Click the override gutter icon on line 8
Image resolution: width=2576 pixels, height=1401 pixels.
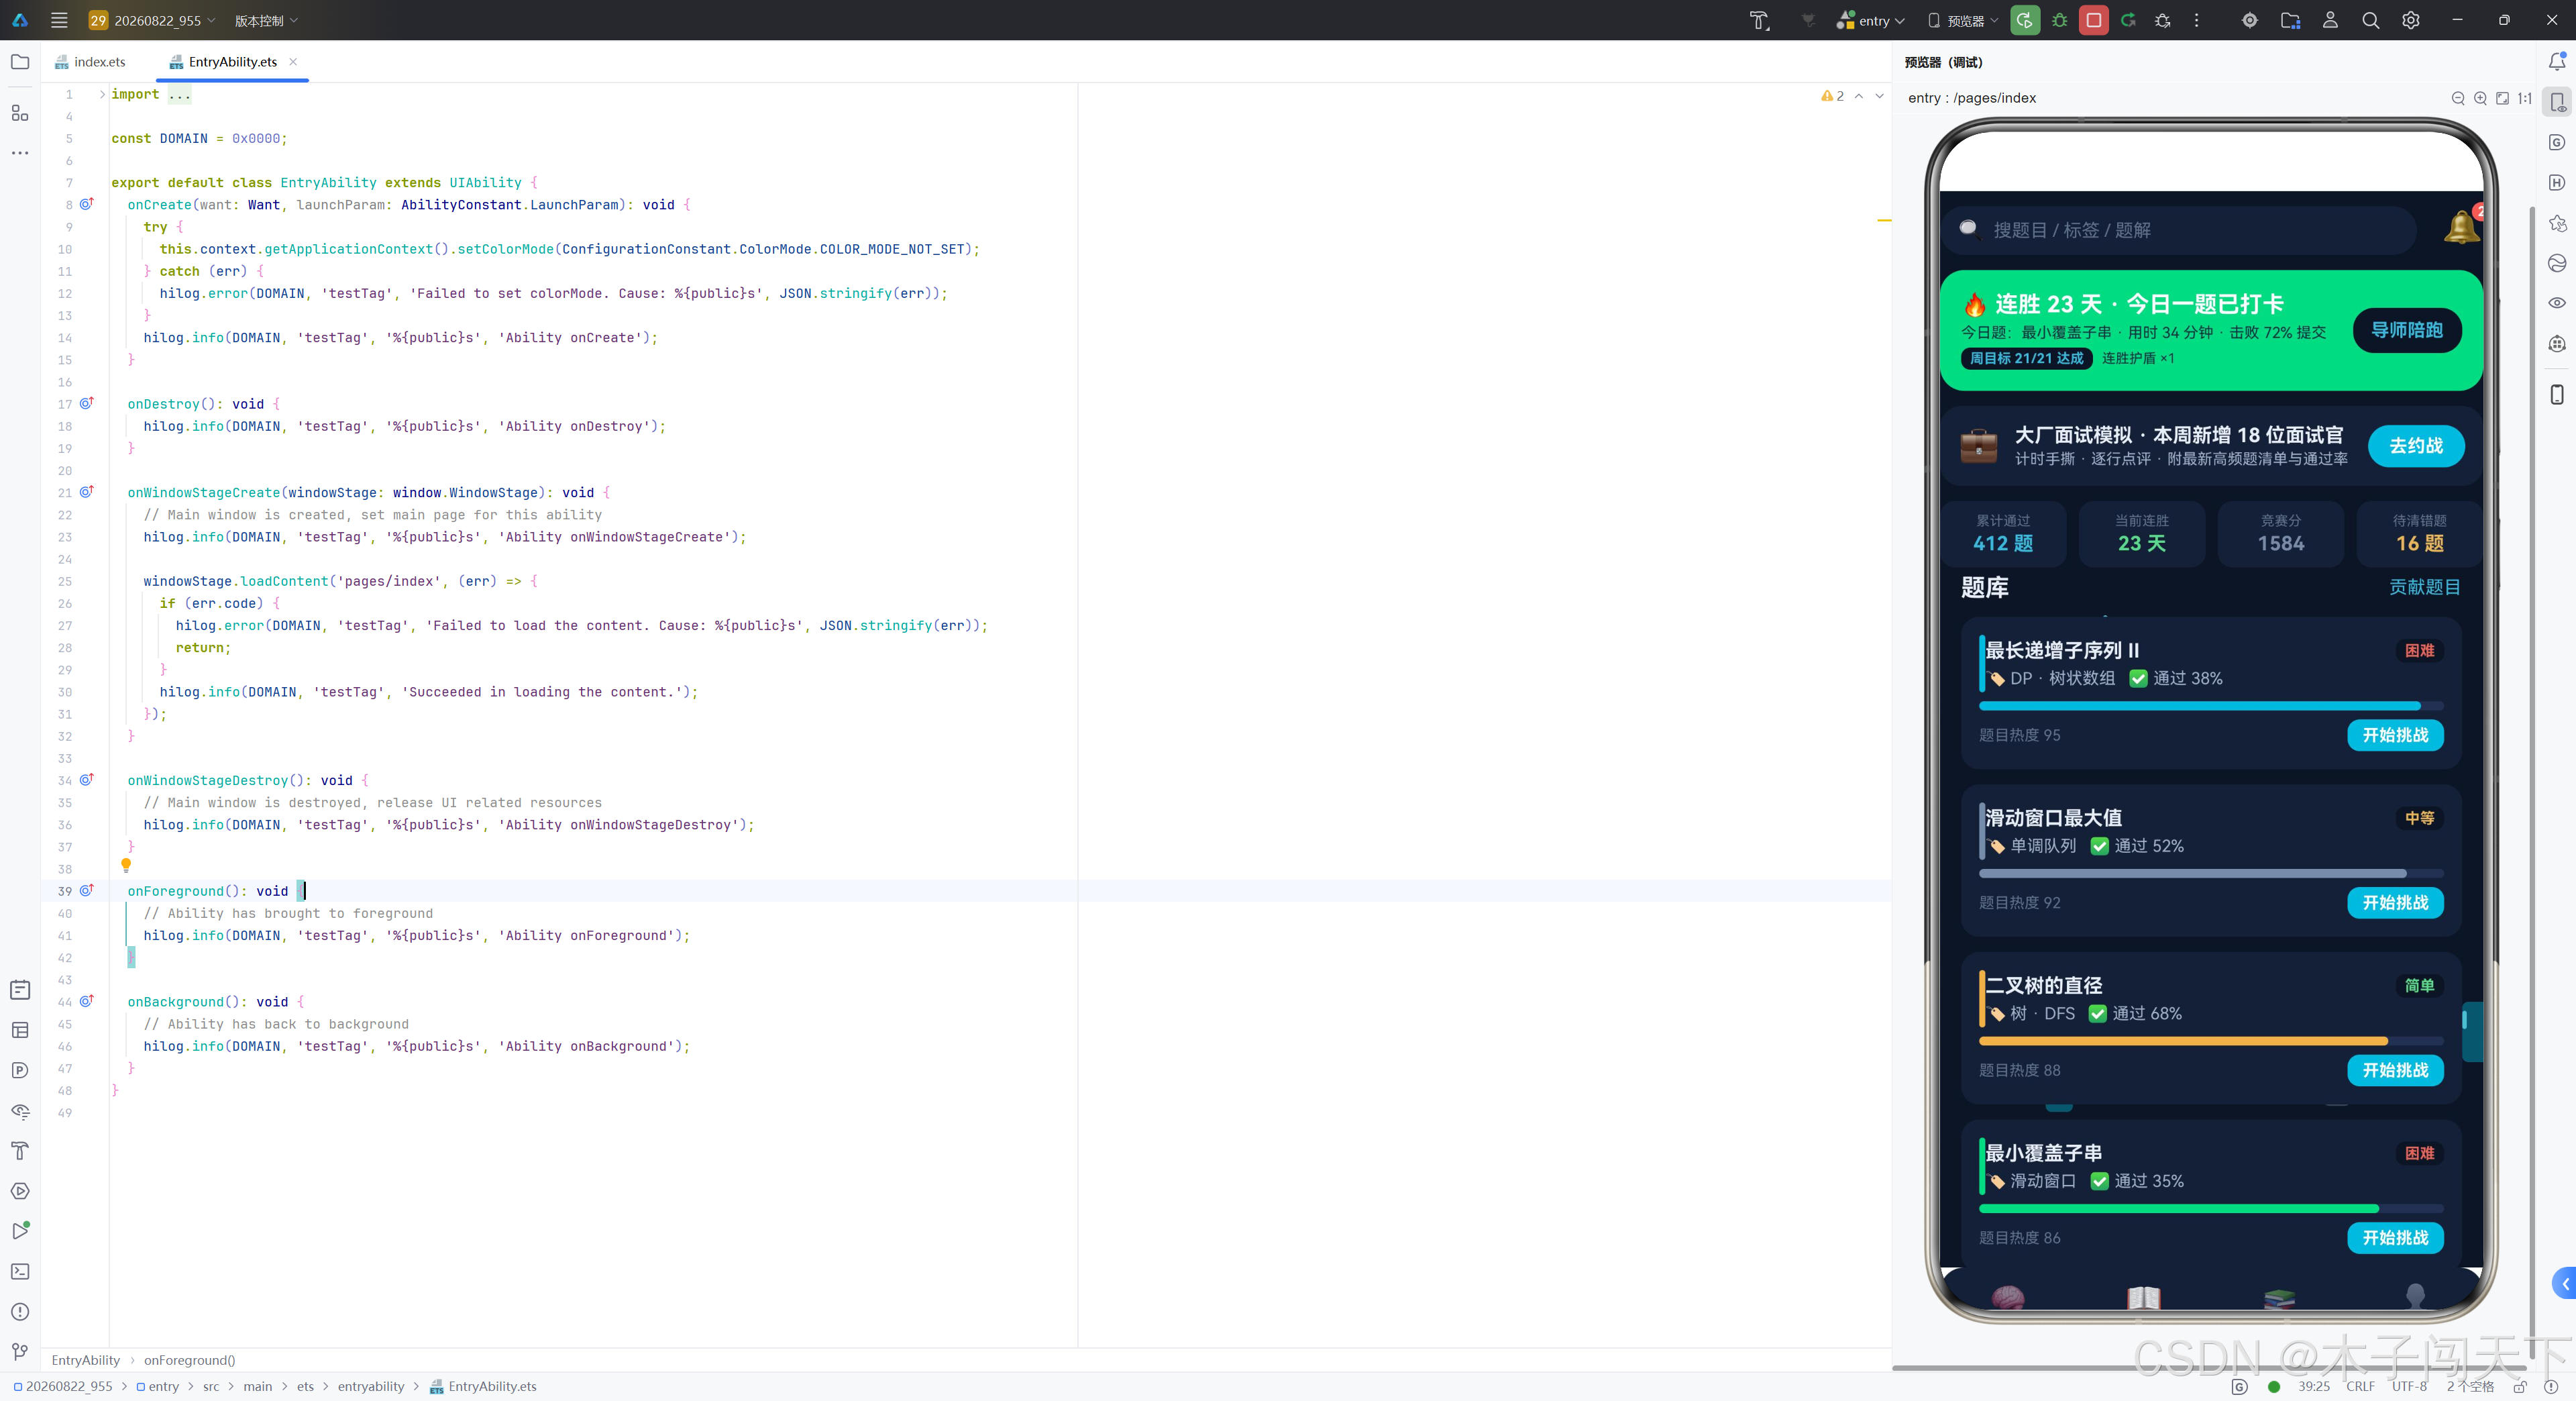pyautogui.click(x=87, y=204)
